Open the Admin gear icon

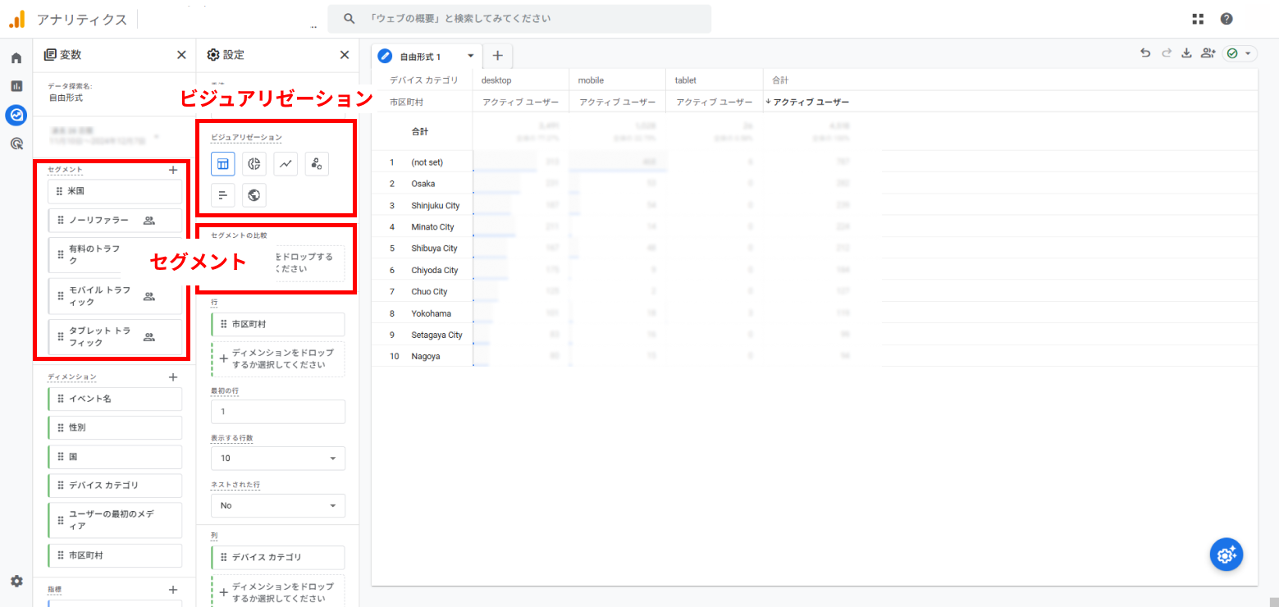pos(16,581)
